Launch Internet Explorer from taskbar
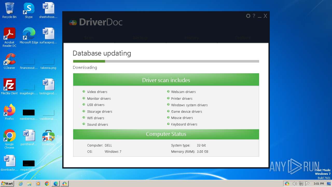Screen dimensions: 332x187 pos(20,184)
